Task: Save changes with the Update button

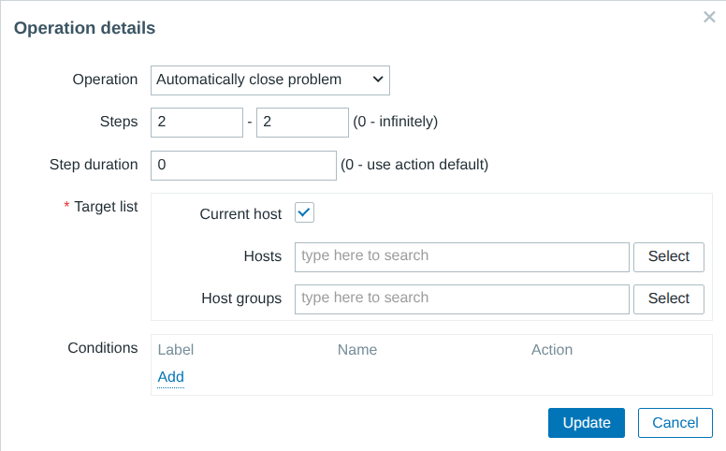Action: [586, 423]
